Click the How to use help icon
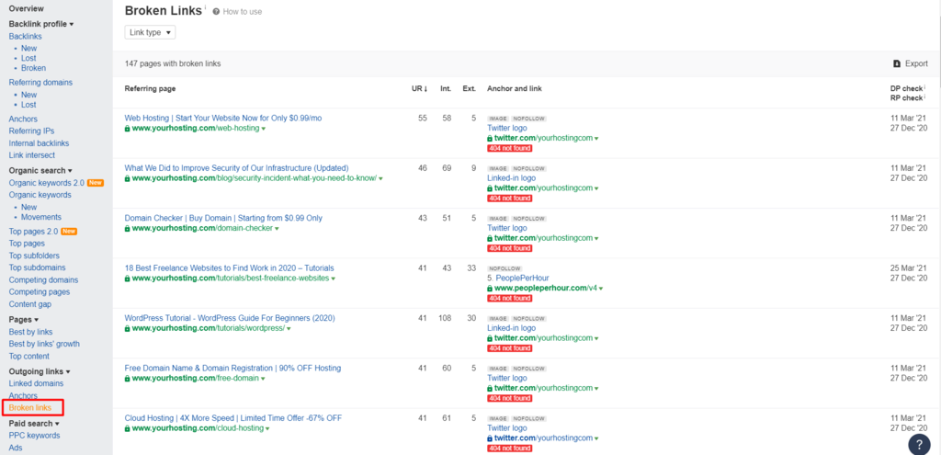Screen dimensions: 941x455 tap(216, 11)
